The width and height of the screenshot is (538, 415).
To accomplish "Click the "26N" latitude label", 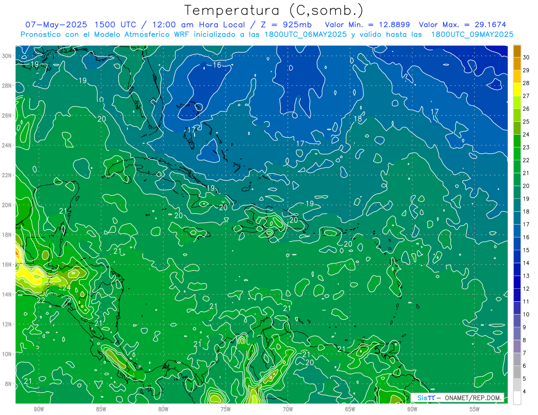I will pyautogui.click(x=7, y=116).
